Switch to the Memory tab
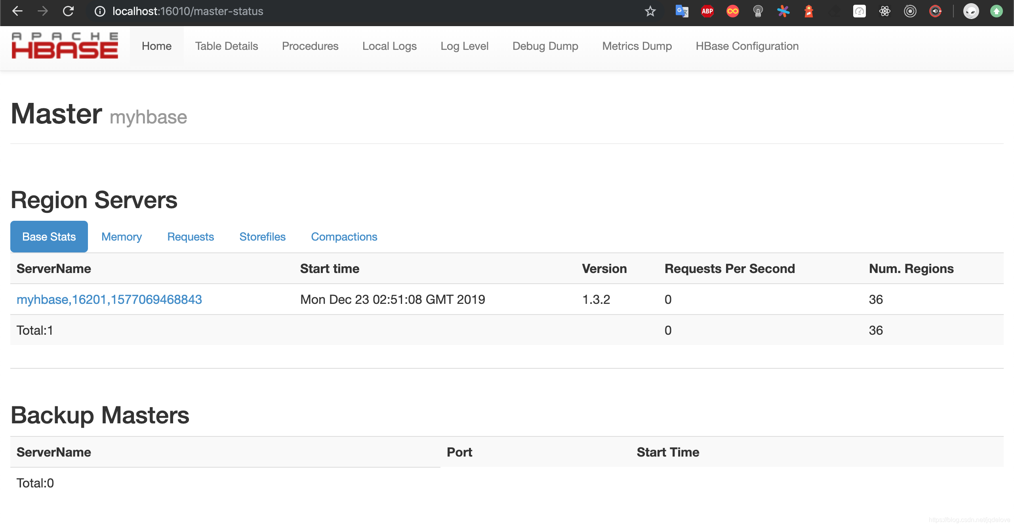The image size is (1014, 527). [121, 236]
